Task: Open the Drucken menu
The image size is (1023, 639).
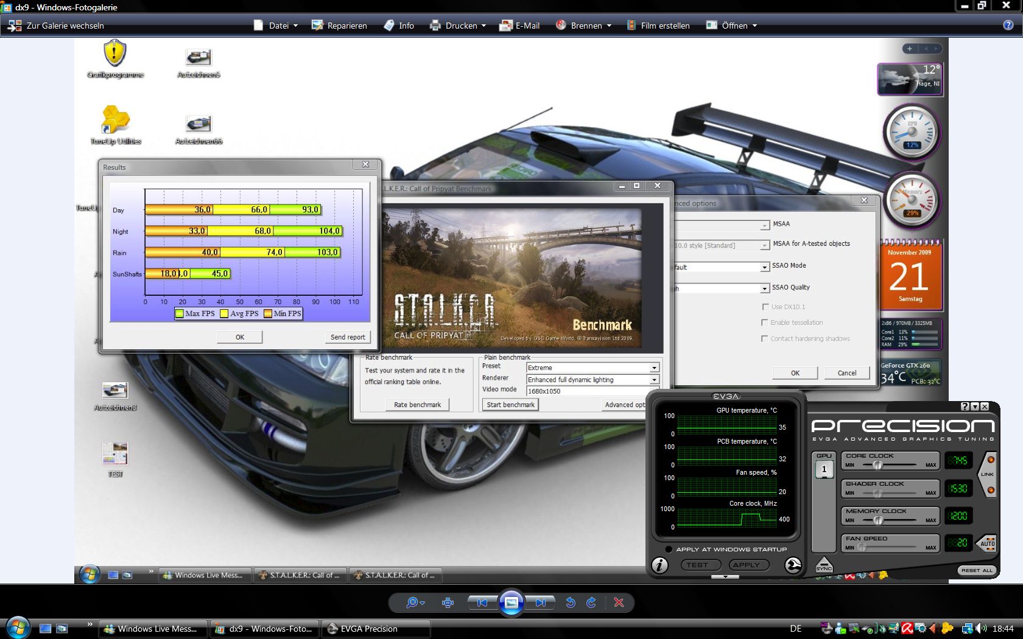Action: 458,26
